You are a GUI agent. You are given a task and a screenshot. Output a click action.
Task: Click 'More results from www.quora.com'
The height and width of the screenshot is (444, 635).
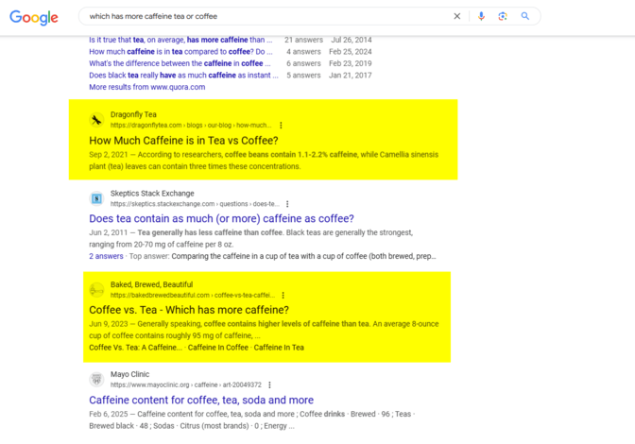click(x=146, y=87)
